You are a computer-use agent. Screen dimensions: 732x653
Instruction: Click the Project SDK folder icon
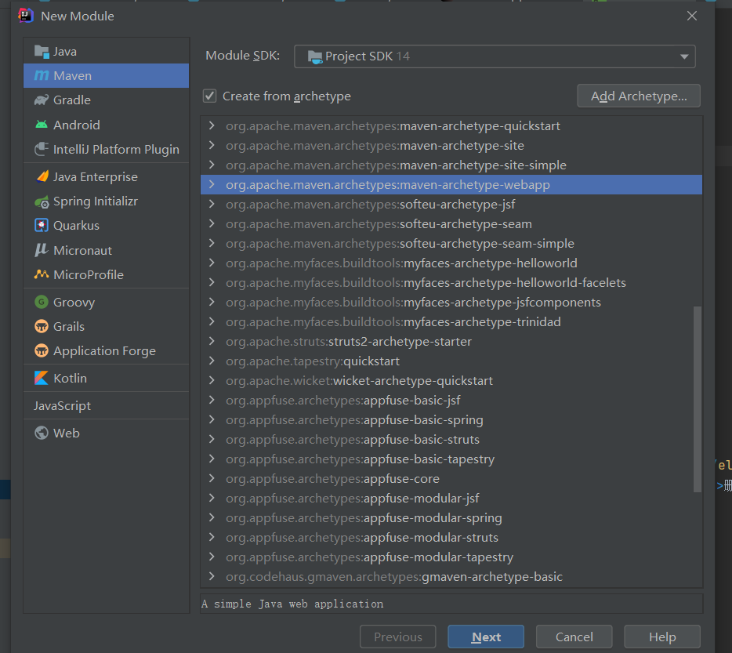[315, 56]
